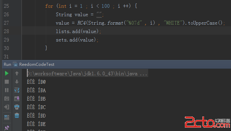
Task: Restore layout icon in Run panel
Action: [7, 117]
